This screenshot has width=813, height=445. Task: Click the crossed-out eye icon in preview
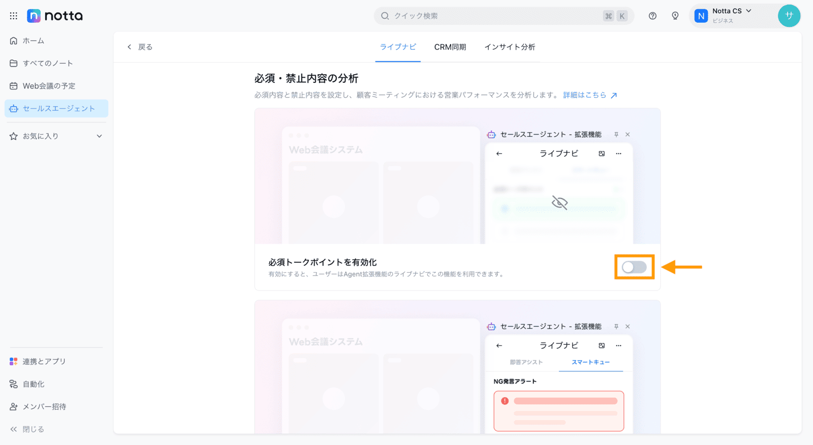[559, 203]
